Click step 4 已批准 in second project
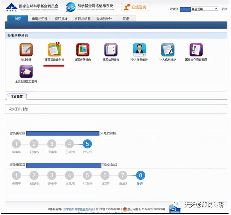This screenshot has height=215, width=231. pyautogui.click(x=69, y=175)
